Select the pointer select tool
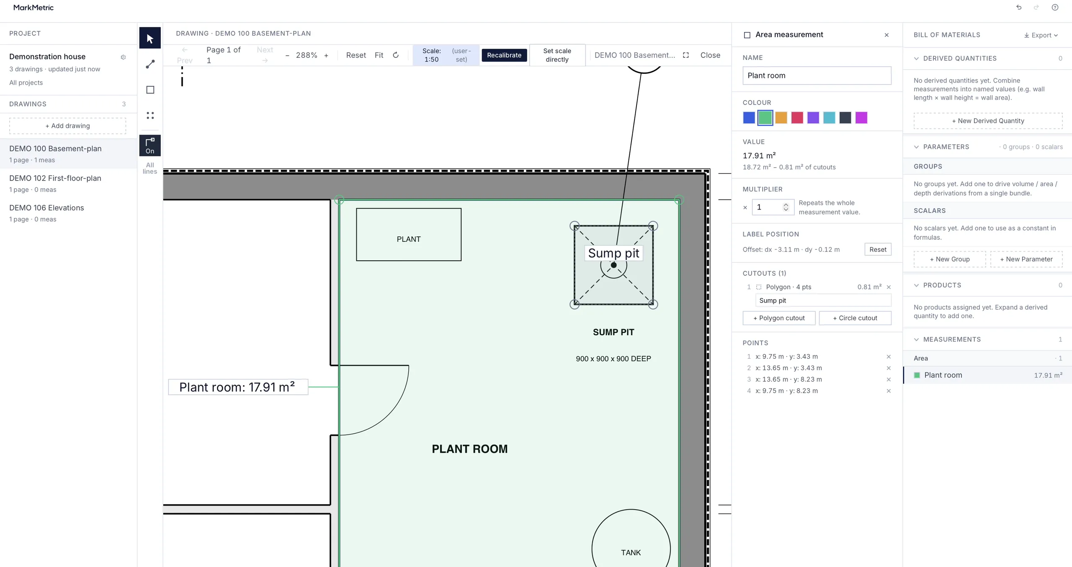1072x567 pixels. click(150, 39)
